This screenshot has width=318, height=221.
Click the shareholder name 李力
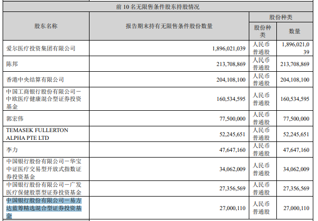tap(12, 149)
